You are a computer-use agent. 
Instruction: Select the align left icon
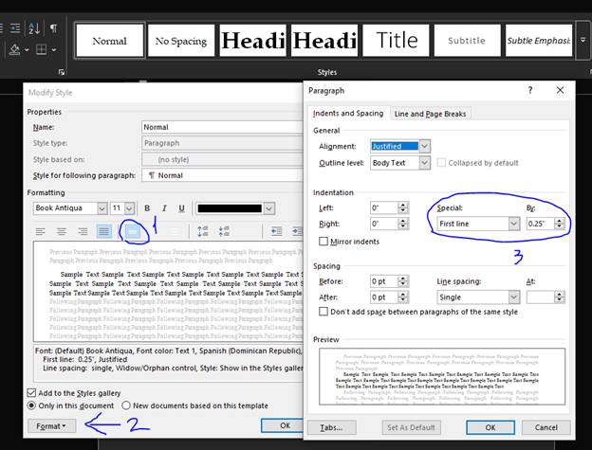(41, 231)
